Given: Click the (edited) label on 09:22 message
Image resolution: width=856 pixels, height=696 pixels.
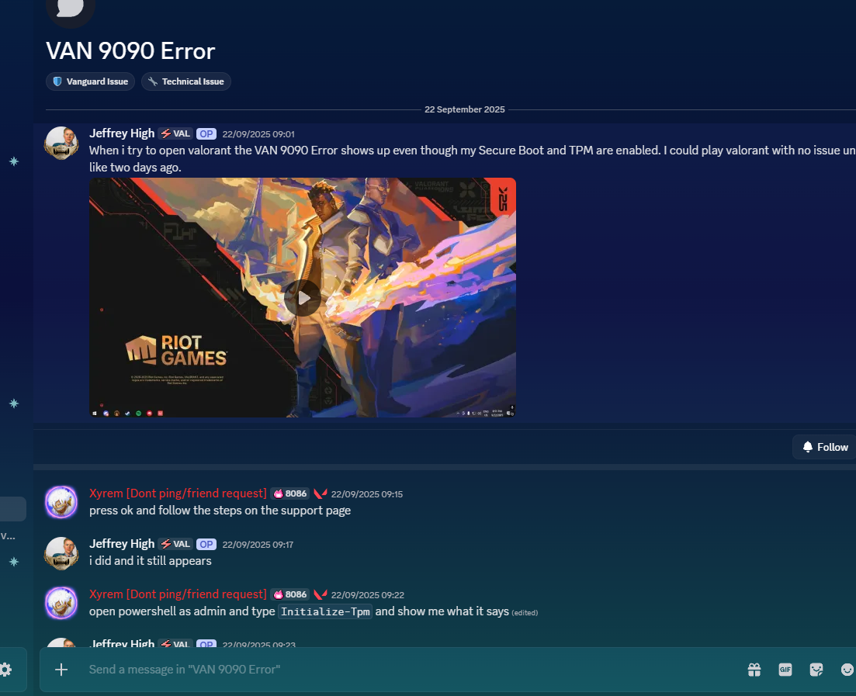Looking at the screenshot, I should coord(525,612).
